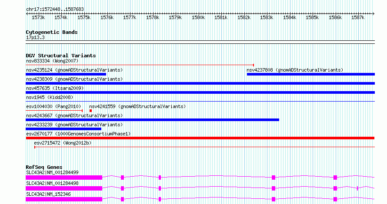This screenshot has width=387, height=204.
Task: Click the 1579k ruler tick label
Action: [175, 17]
